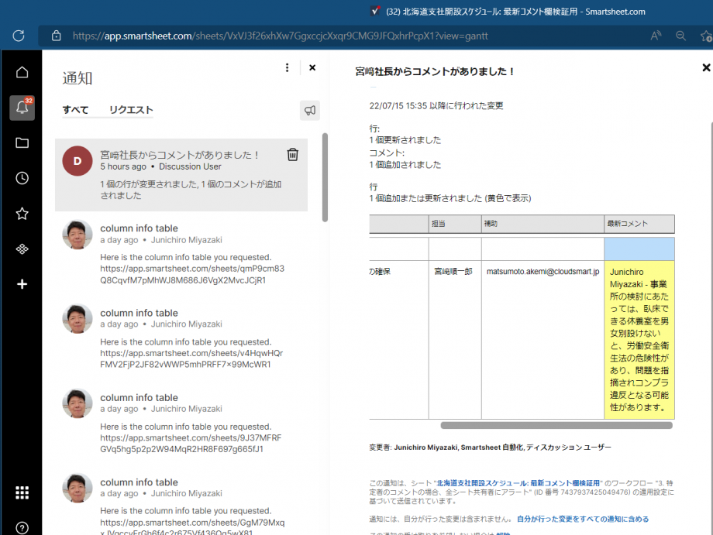This screenshot has height=535, width=713.
Task: Open the WorkApps diamond icon in sidebar
Action: tap(22, 249)
